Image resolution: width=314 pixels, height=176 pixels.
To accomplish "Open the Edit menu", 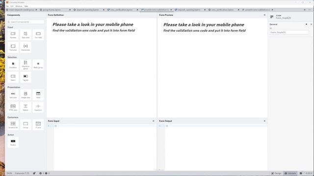I will pyautogui.click(x=12, y=6).
